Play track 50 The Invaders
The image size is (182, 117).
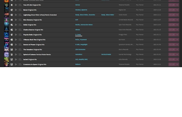tap(16, 50)
